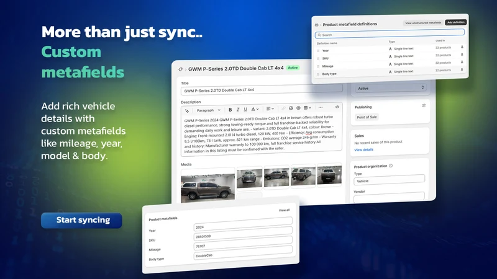
Task: Click the Vendor input field
Action: tap(390, 197)
